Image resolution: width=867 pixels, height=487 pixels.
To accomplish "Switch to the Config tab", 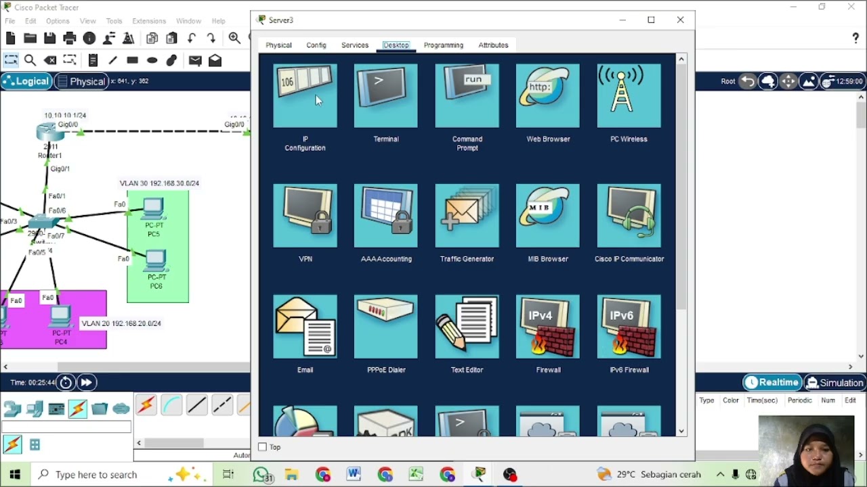I will pyautogui.click(x=316, y=45).
